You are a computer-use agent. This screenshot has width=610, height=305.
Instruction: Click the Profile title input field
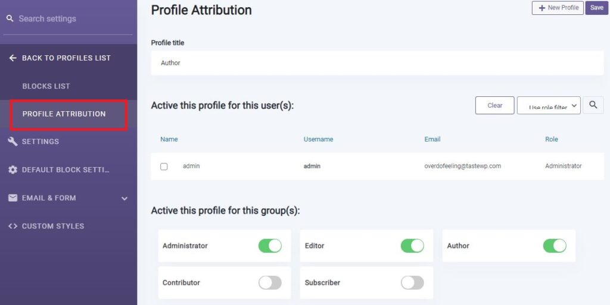pyautogui.click(x=377, y=63)
